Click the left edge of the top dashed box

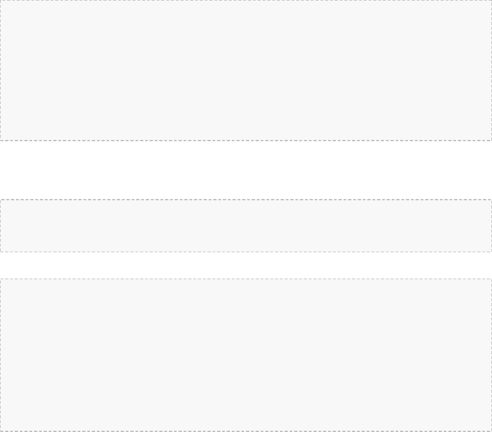point(1,70)
